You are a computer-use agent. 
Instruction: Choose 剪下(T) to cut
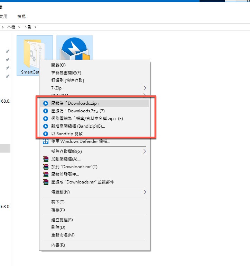click(95, 202)
